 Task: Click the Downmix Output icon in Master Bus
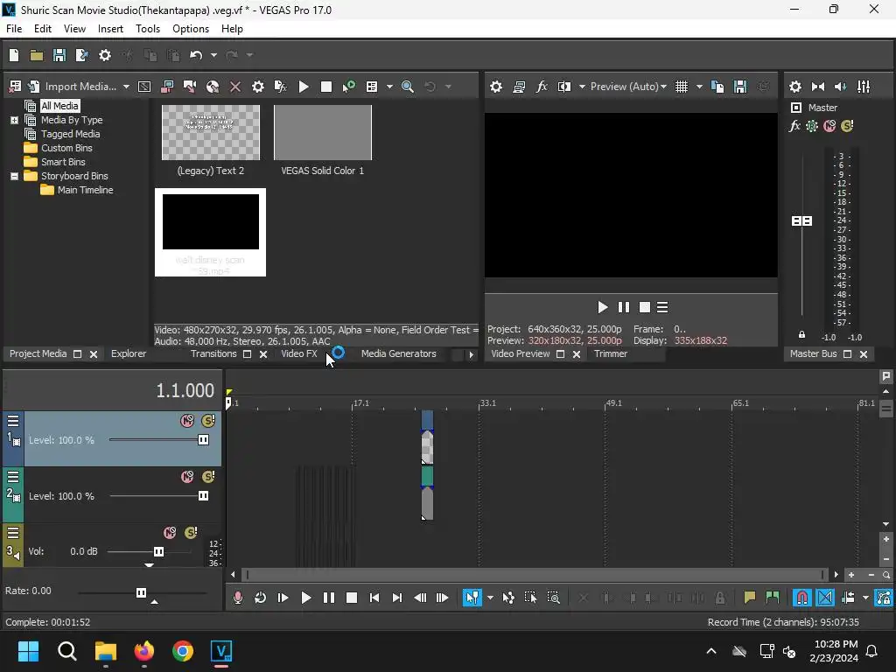(x=818, y=87)
